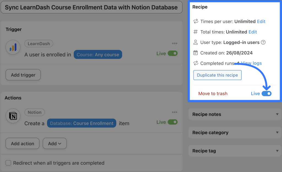Click the recipe title input field
The image size is (282, 172).
pos(91,7)
